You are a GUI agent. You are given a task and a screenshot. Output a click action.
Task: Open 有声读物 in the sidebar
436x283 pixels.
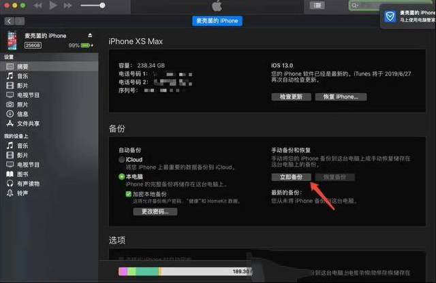tap(49, 184)
